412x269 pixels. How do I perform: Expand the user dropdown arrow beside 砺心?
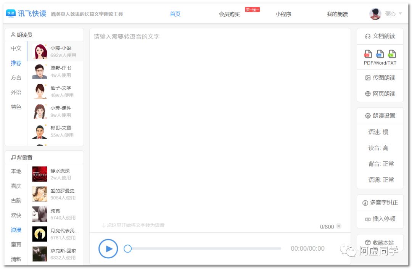coord(400,14)
